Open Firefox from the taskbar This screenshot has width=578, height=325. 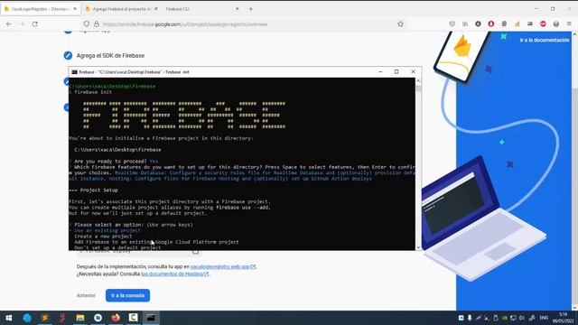[116, 318]
